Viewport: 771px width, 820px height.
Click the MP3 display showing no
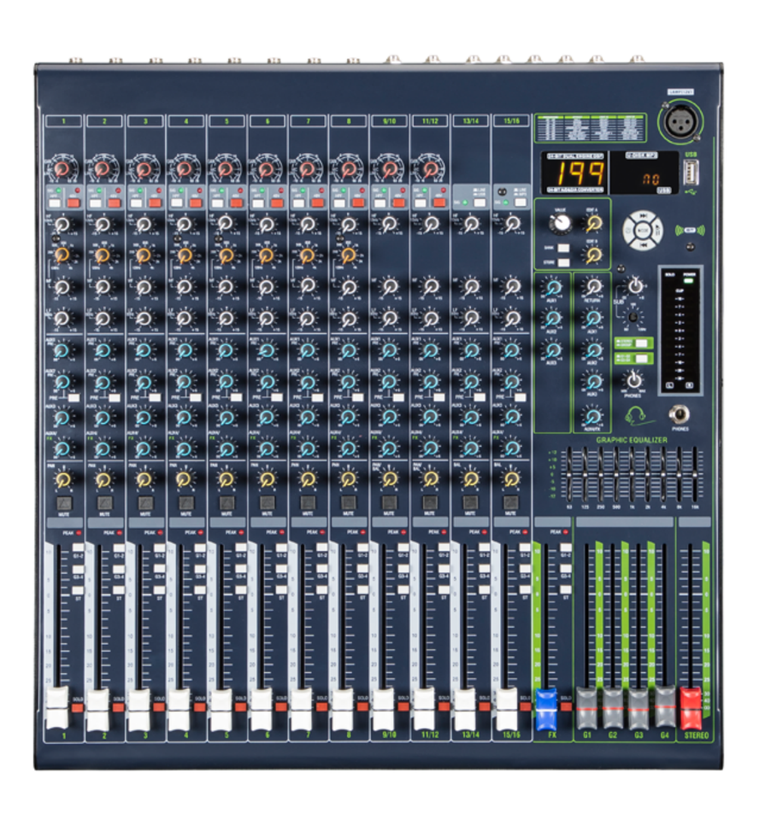(x=644, y=173)
